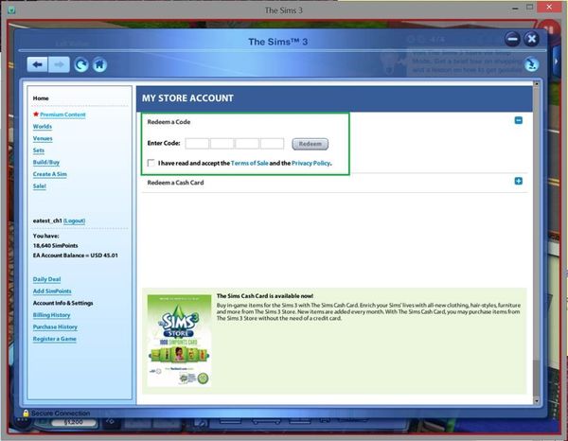568x441 pixels.
Task: Accept the Terms of Sale checkbox
Action: point(151,163)
